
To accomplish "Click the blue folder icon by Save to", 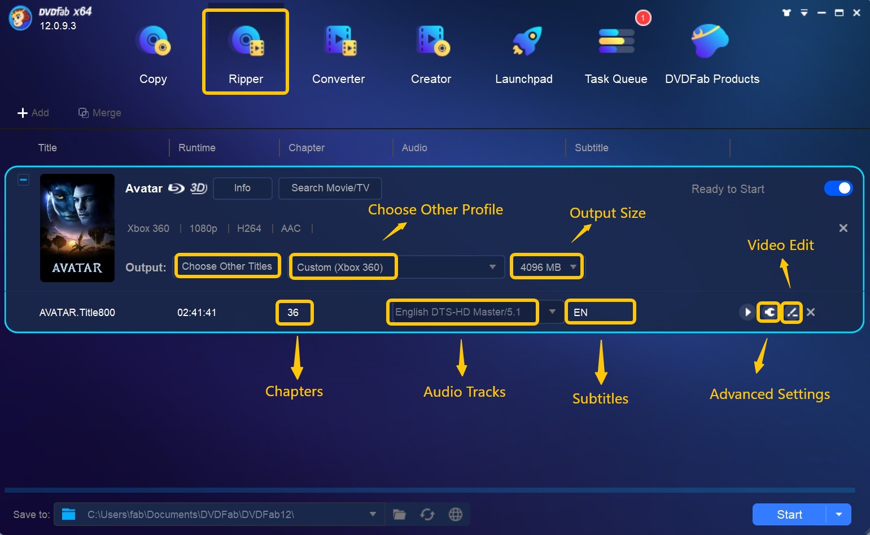I will coord(68,514).
